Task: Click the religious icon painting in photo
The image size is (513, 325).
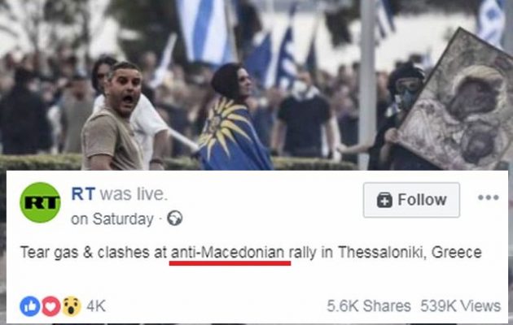Action: (458, 105)
